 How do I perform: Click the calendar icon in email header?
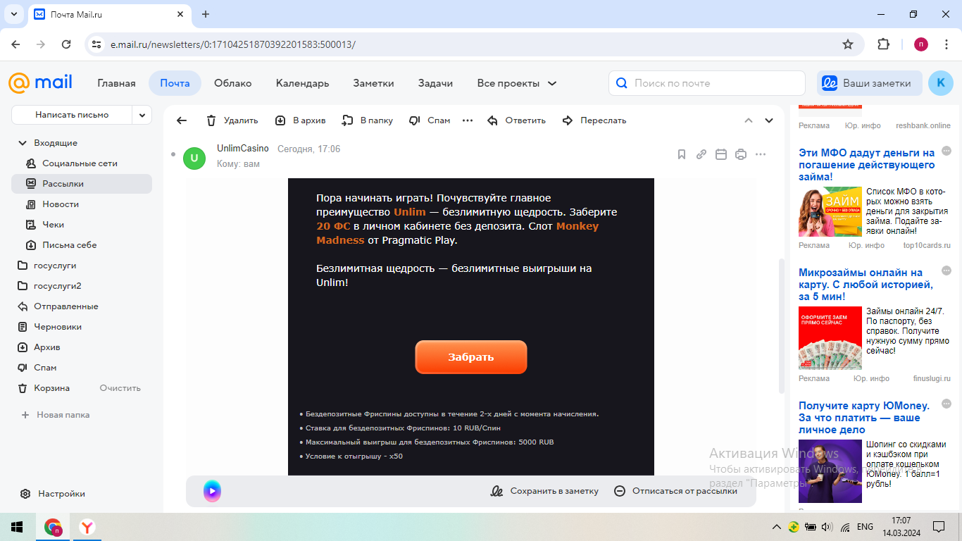click(721, 154)
